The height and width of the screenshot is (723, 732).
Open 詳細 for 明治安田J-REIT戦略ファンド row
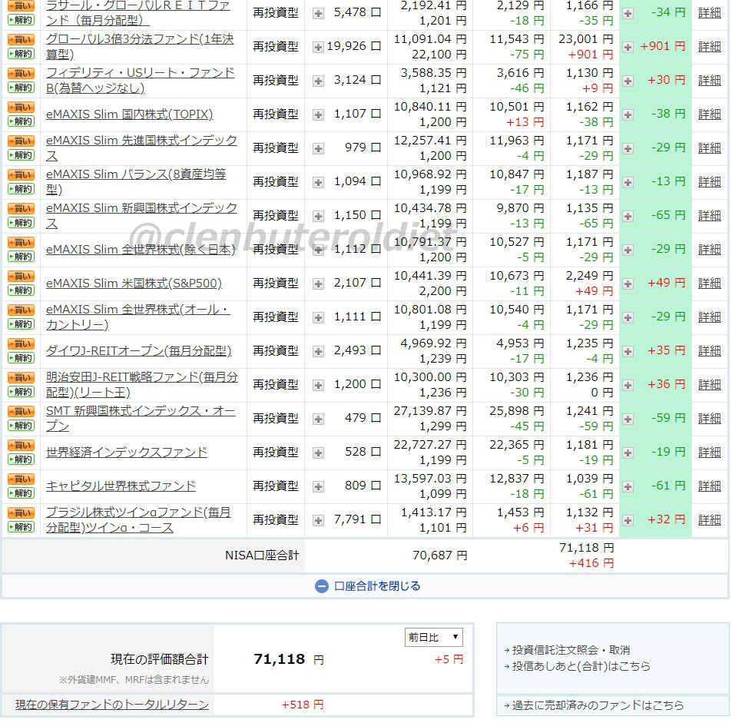click(x=710, y=385)
